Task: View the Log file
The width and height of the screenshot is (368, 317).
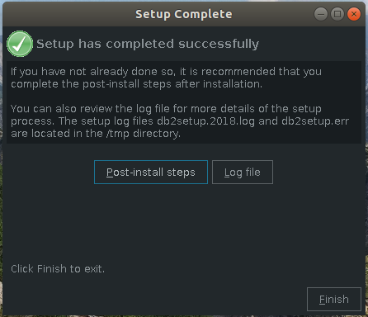Action: tap(243, 173)
